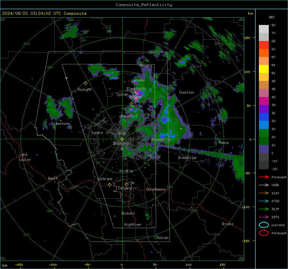This screenshot has height=269, width=288.
Task: Select the red 'forecast' ellipse icon
Action: pos(264,233)
